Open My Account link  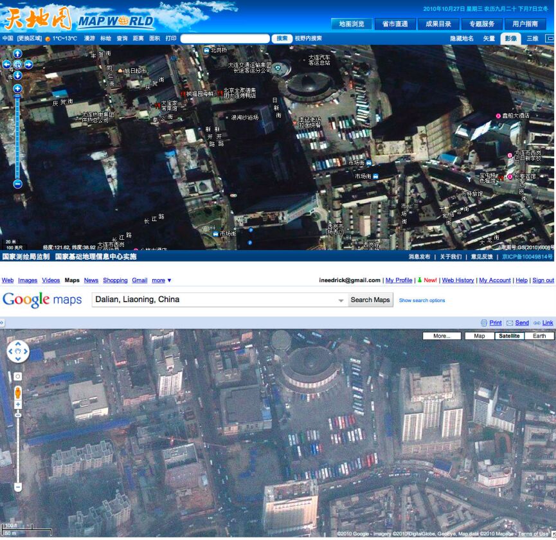click(495, 280)
